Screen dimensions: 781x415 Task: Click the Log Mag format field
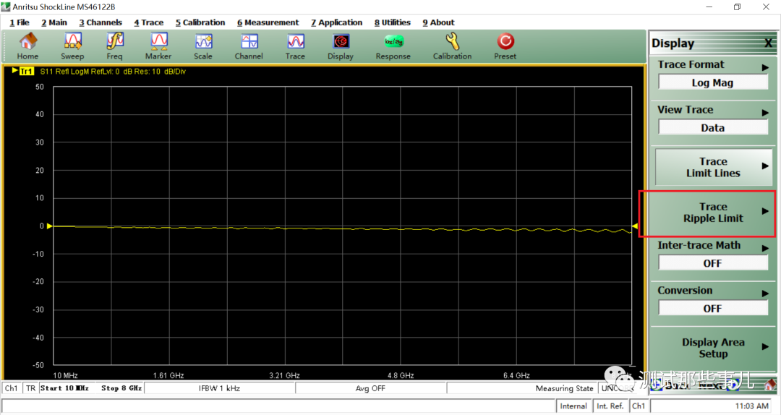[x=713, y=82]
